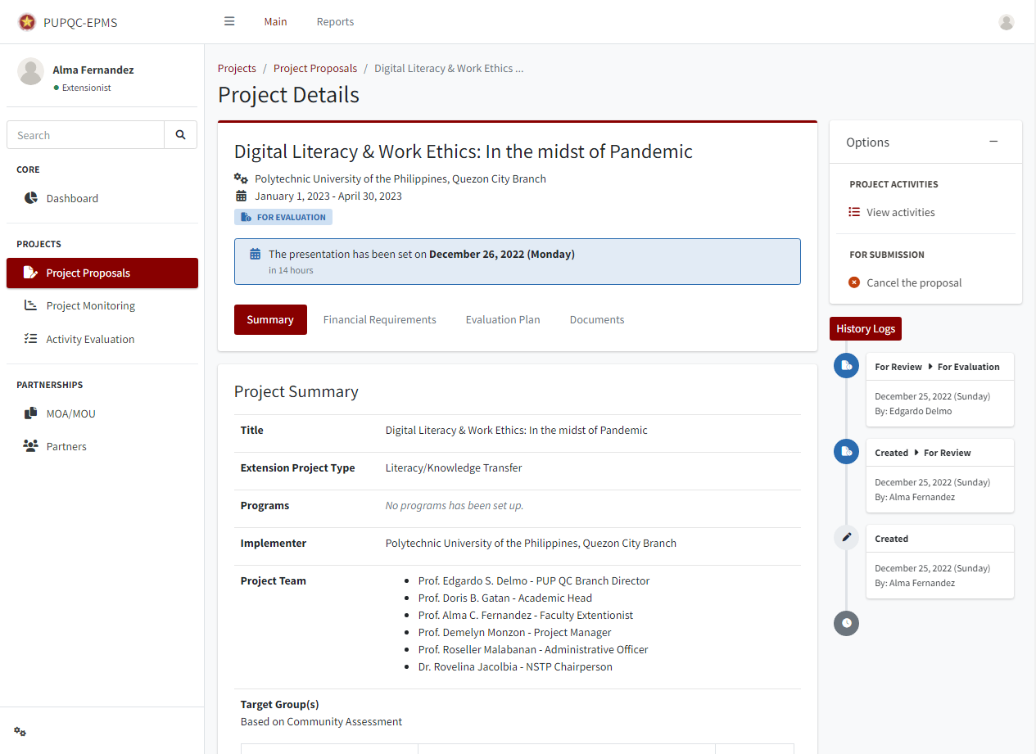Cancel the proposal

click(913, 282)
